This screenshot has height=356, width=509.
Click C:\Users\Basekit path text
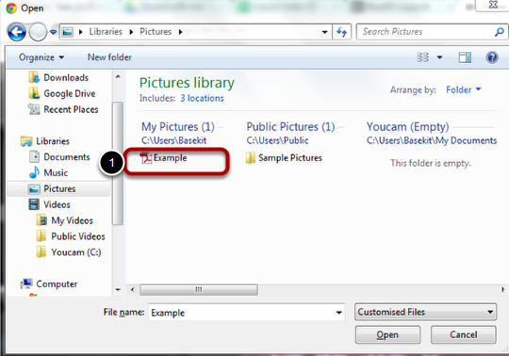[173, 140]
